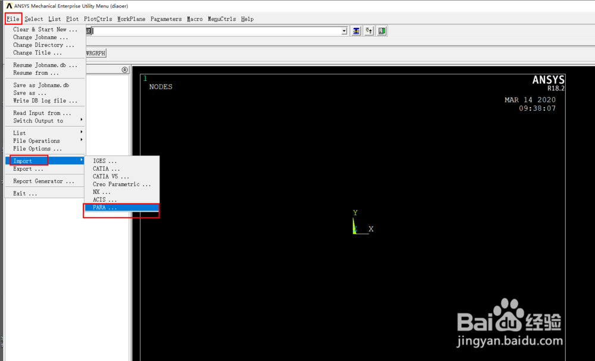Open the List menu in menu bar
Image resolution: width=595 pixels, height=361 pixels.
pos(54,19)
